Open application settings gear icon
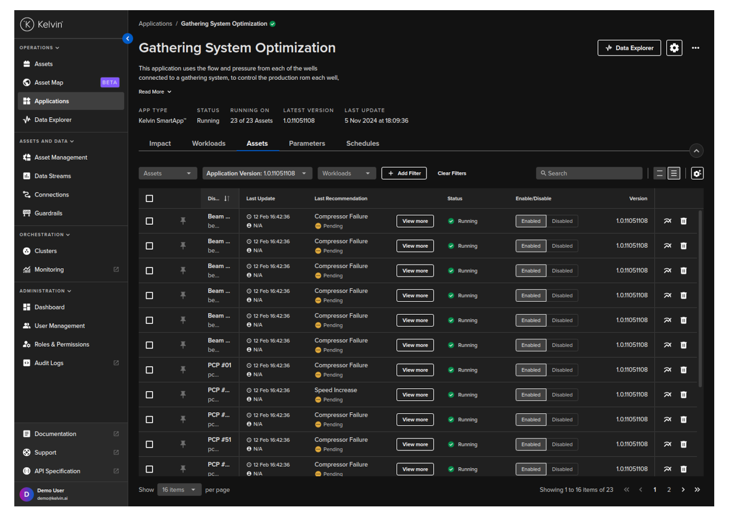Viewport: 729px width, 517px height. (674, 48)
